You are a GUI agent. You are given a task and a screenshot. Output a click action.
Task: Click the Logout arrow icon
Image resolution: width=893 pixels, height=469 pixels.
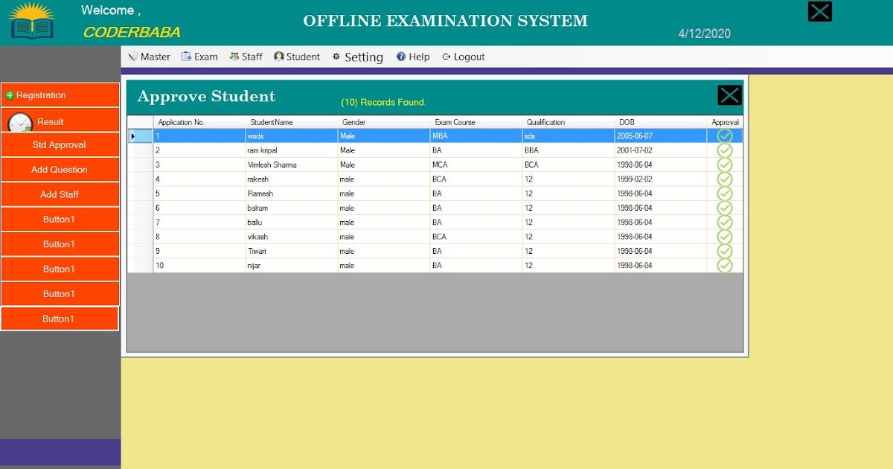tap(446, 56)
